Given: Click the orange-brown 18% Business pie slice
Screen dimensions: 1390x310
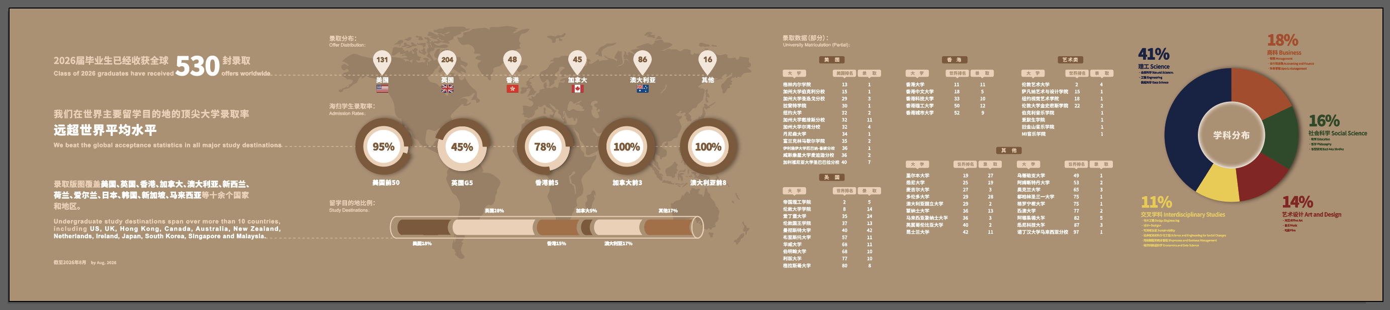Looking at the screenshot, I should pyautogui.click(x=1260, y=90).
